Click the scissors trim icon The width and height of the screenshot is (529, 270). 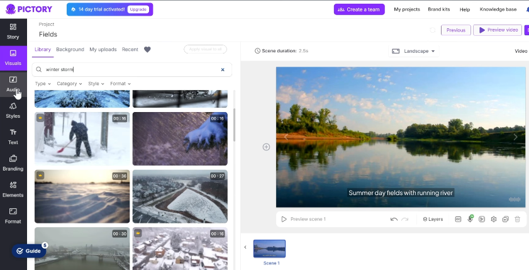[x=482, y=220]
